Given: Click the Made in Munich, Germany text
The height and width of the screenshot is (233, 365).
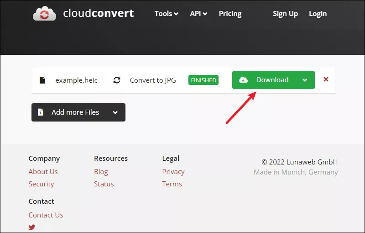Looking at the screenshot, I should click(296, 172).
